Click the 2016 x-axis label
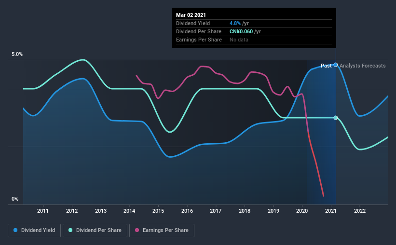The height and width of the screenshot is (245, 396). (x=187, y=211)
